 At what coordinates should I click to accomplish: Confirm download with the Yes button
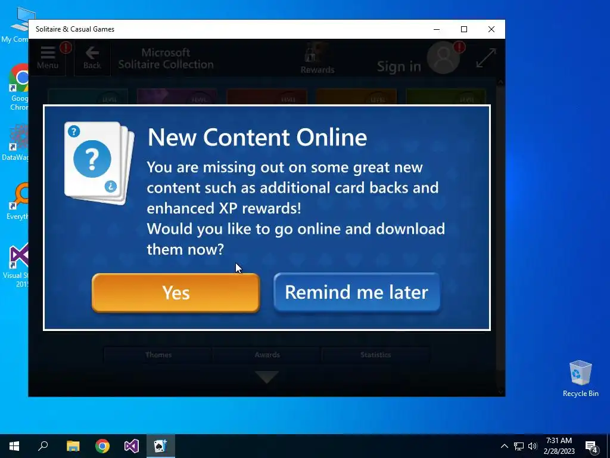click(x=176, y=292)
